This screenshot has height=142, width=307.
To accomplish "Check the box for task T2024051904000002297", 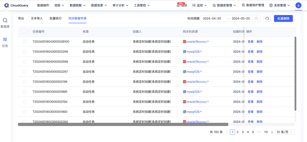I will 24,72.
